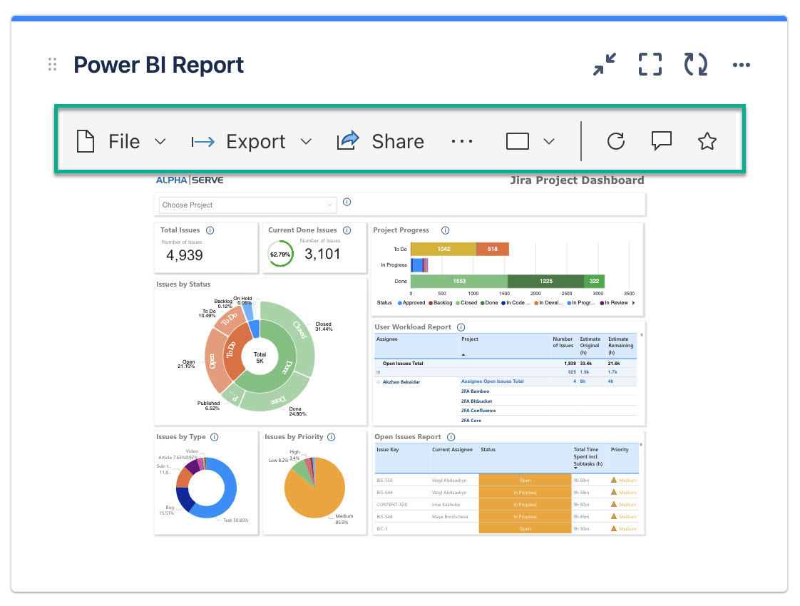
Task: Click the Share button
Action: 381,141
